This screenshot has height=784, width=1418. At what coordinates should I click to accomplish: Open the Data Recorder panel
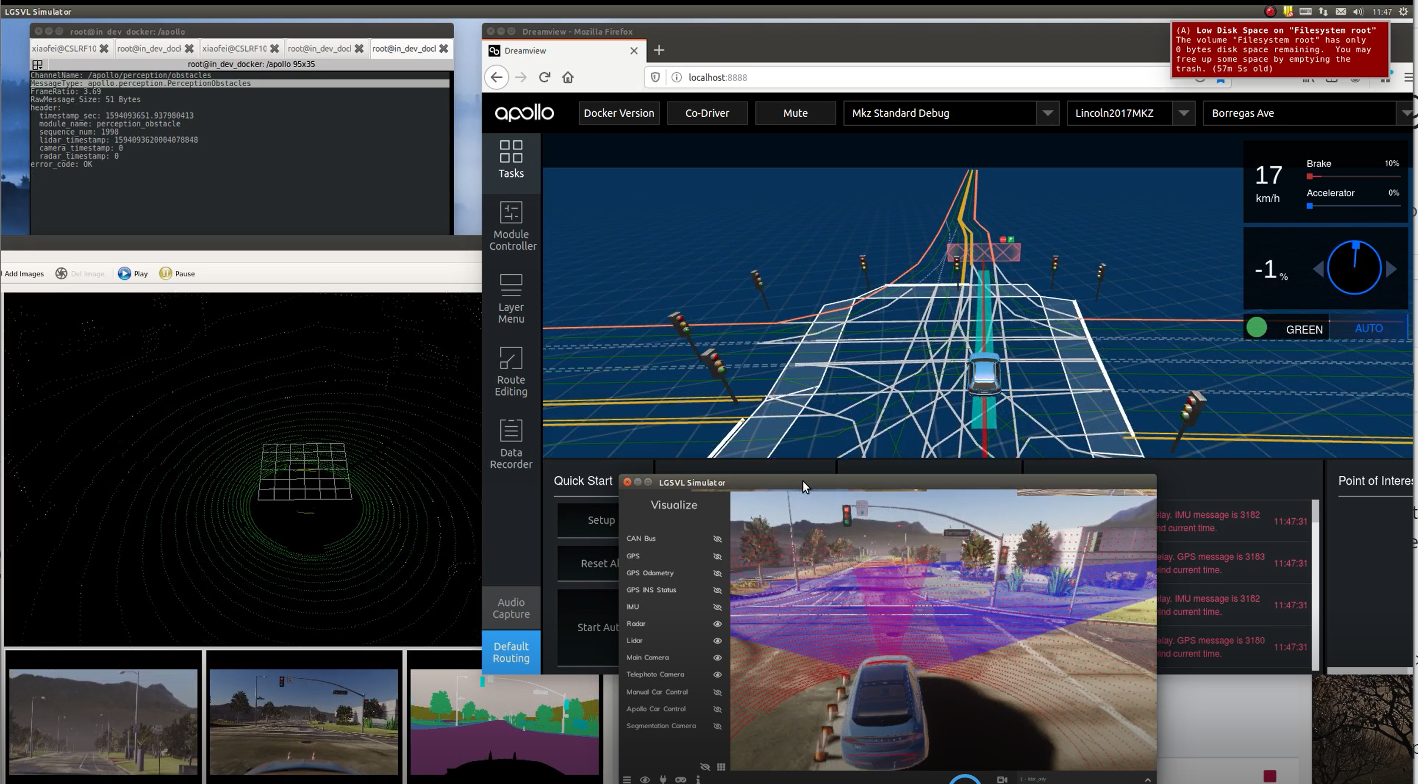(511, 444)
